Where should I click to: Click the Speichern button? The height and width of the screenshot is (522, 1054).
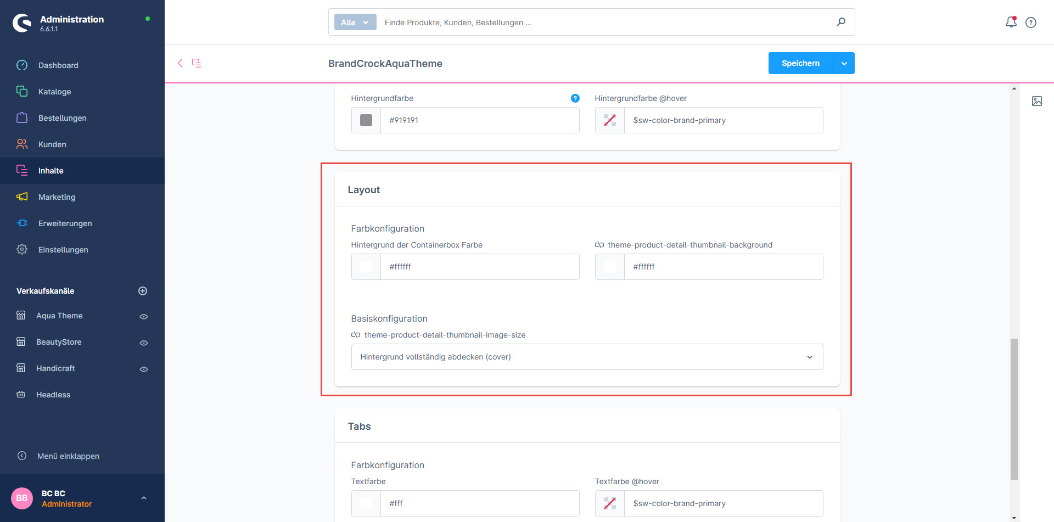click(800, 63)
